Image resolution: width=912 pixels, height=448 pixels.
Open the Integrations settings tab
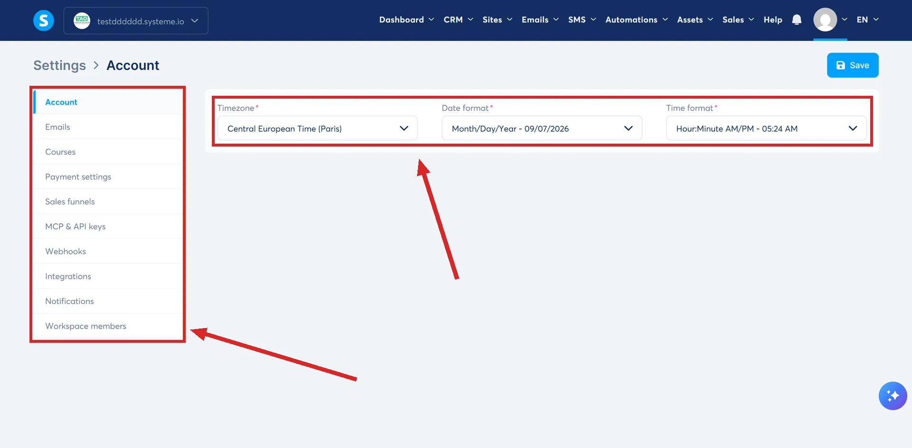click(x=108, y=276)
